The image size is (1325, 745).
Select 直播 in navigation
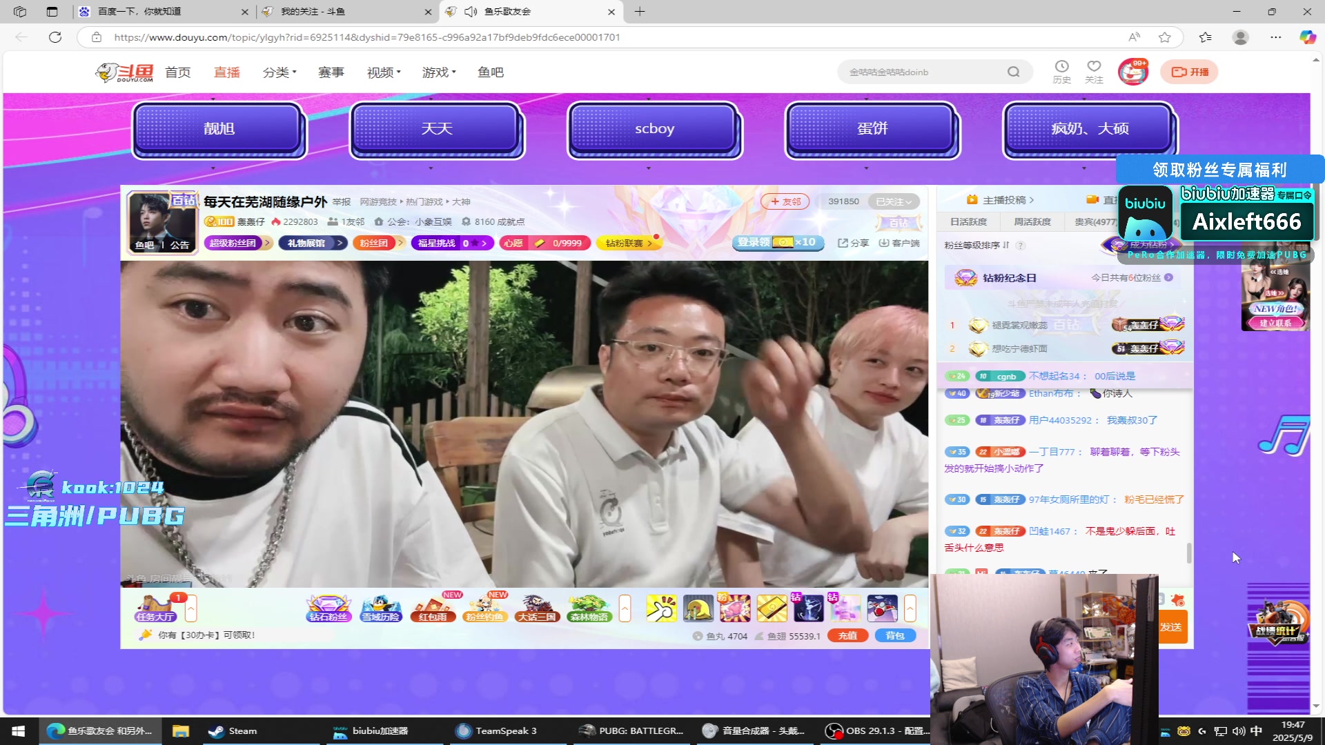click(x=226, y=72)
